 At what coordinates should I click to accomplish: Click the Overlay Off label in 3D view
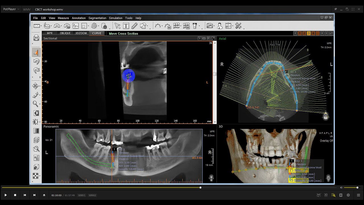pyautogui.click(x=326, y=141)
